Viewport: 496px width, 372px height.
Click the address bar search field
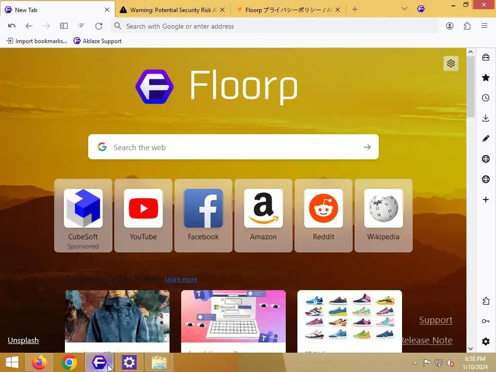point(275,26)
